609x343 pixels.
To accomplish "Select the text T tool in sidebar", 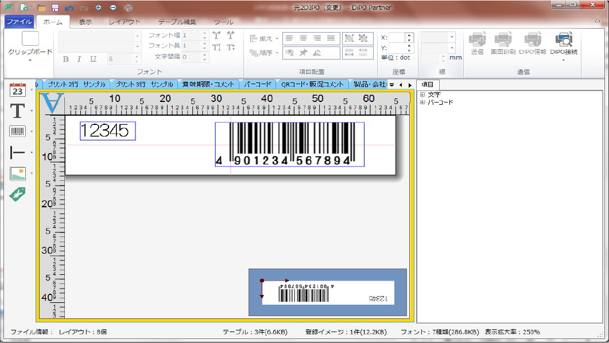I will 17,111.
